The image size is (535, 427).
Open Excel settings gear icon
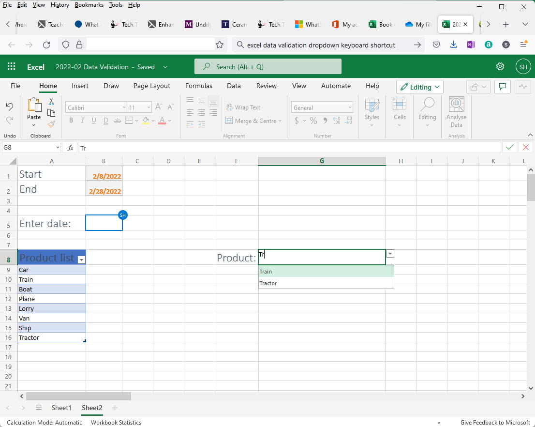[500, 67]
